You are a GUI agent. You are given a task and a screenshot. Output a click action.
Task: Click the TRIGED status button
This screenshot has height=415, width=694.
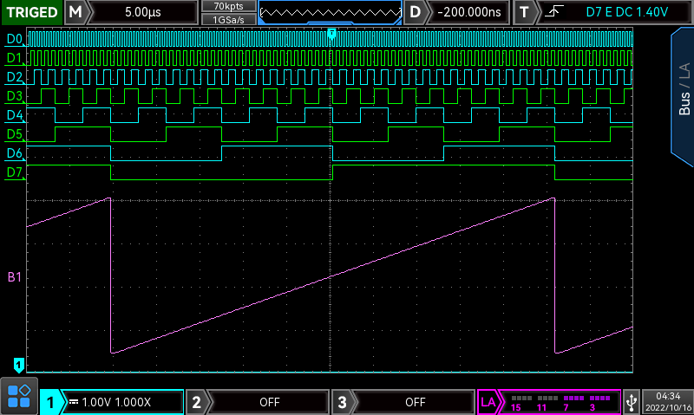point(31,12)
